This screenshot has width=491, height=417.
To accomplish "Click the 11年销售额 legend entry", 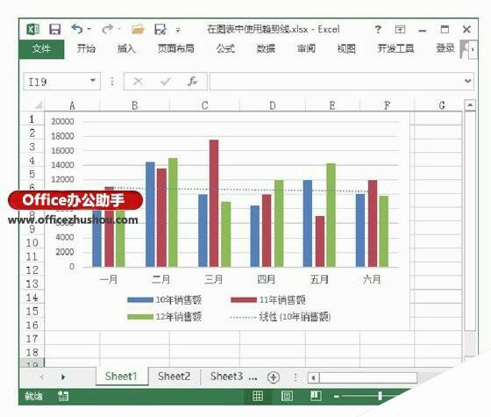I will [x=268, y=299].
